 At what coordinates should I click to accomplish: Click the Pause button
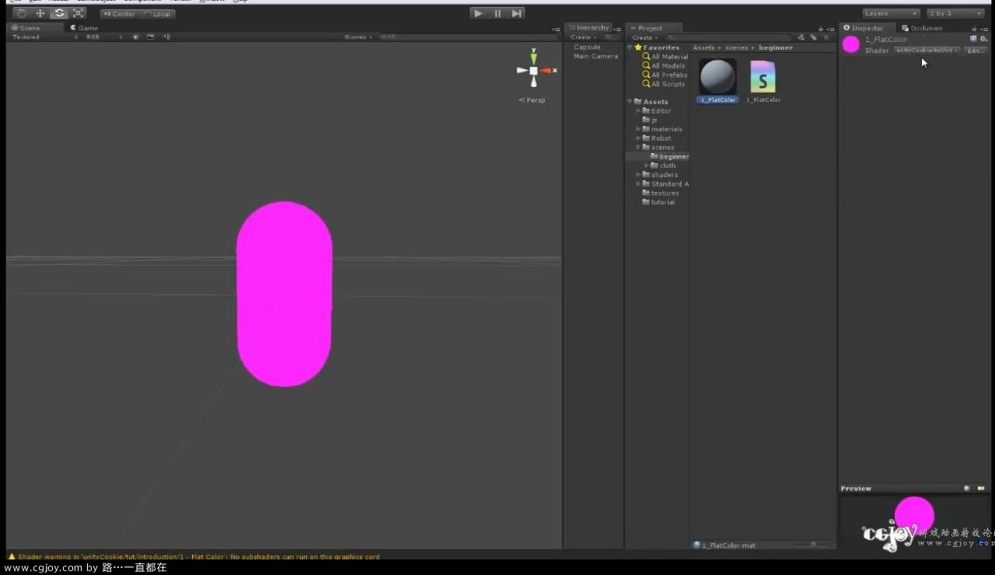pos(497,13)
